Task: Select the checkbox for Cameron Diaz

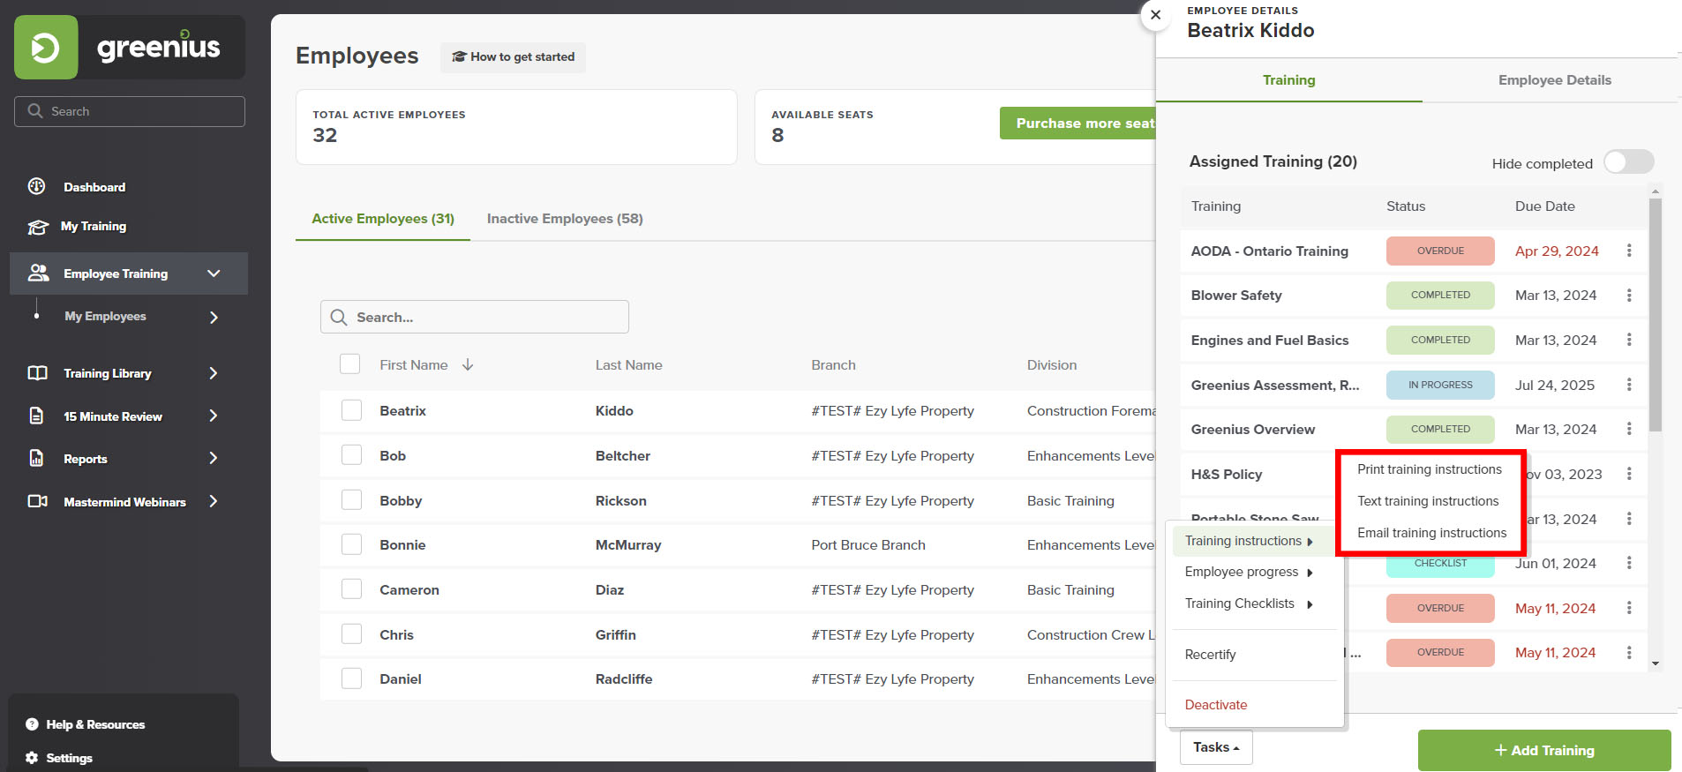Action: point(351,589)
